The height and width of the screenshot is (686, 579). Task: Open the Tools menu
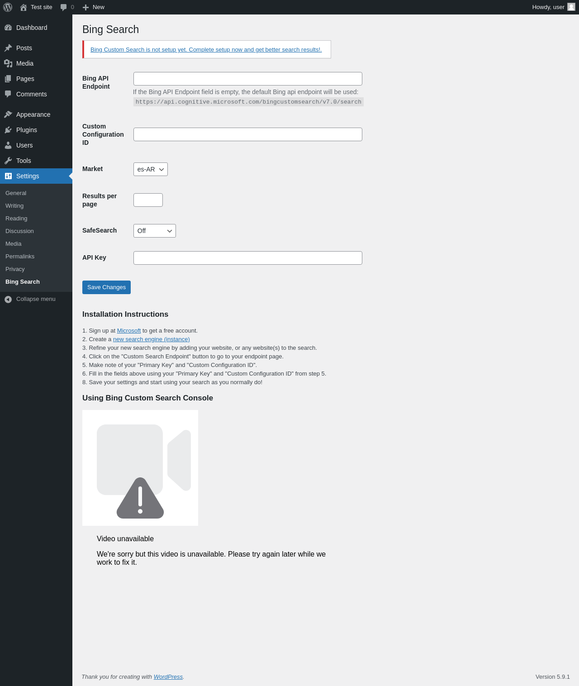36,161
